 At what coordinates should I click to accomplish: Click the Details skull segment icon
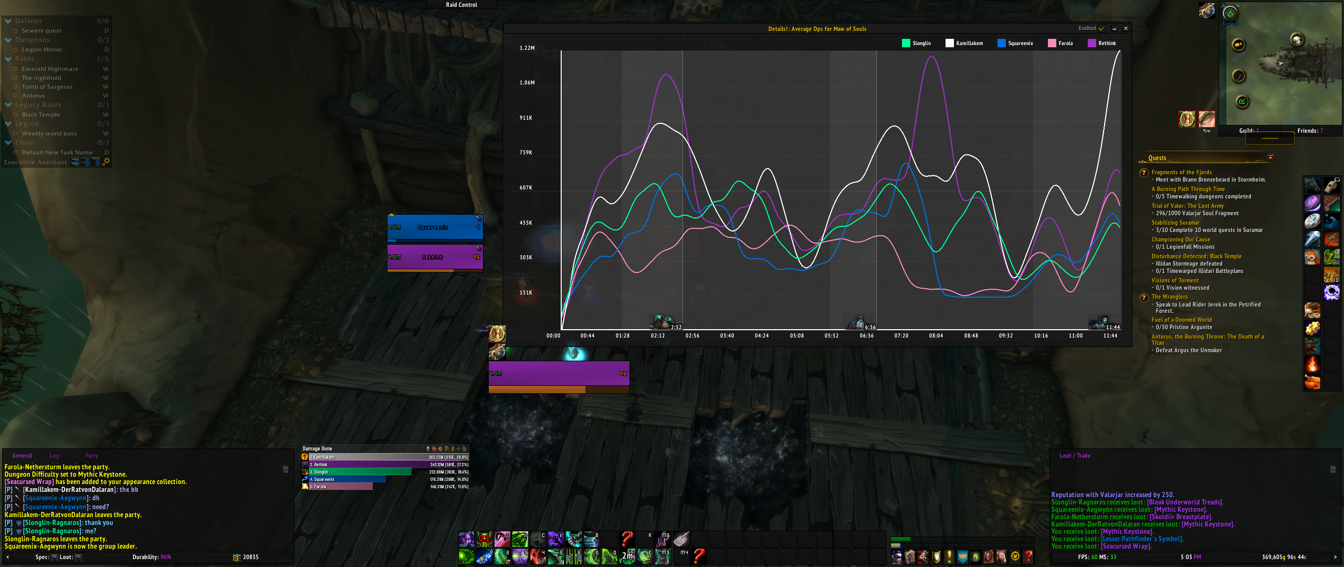428,448
